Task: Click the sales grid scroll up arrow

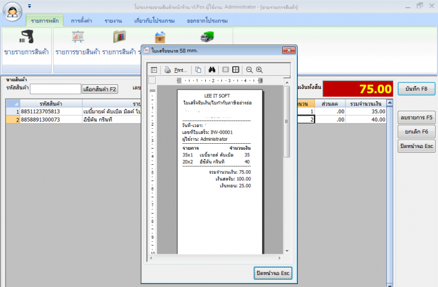Action: click(390, 103)
